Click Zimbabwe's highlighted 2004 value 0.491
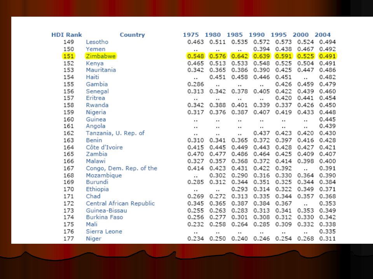This screenshot has height=279, width=373. pyautogui.click(x=328, y=56)
